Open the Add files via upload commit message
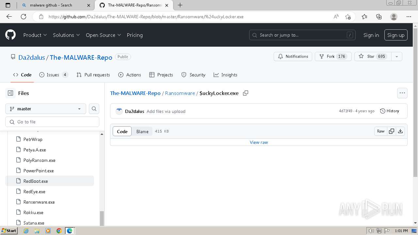 click(x=166, y=111)
